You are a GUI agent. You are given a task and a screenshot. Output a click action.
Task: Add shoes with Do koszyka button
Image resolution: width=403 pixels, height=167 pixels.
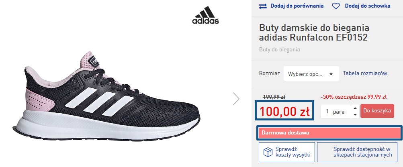(377, 111)
